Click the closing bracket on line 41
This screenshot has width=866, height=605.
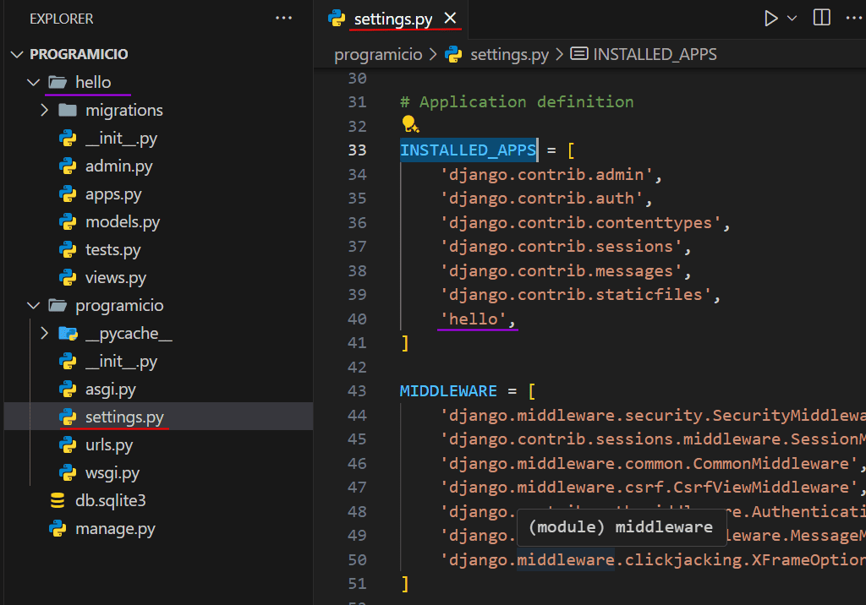[405, 343]
